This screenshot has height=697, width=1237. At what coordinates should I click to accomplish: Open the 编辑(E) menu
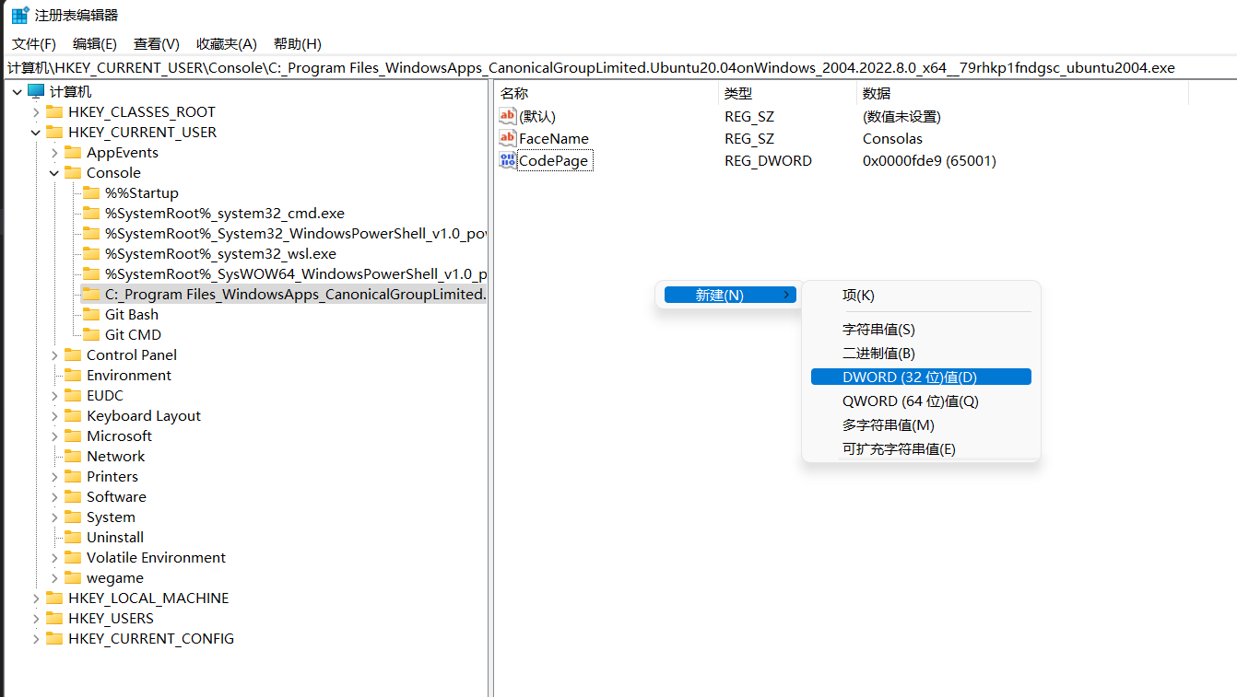coord(95,43)
